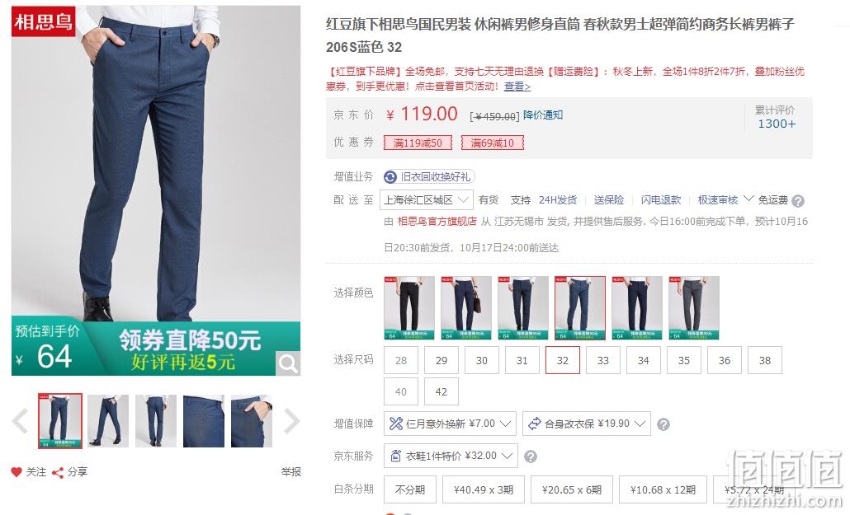Click the help question icon next to 免运费
Image resolution: width=850 pixels, height=515 pixels.
coord(797,201)
